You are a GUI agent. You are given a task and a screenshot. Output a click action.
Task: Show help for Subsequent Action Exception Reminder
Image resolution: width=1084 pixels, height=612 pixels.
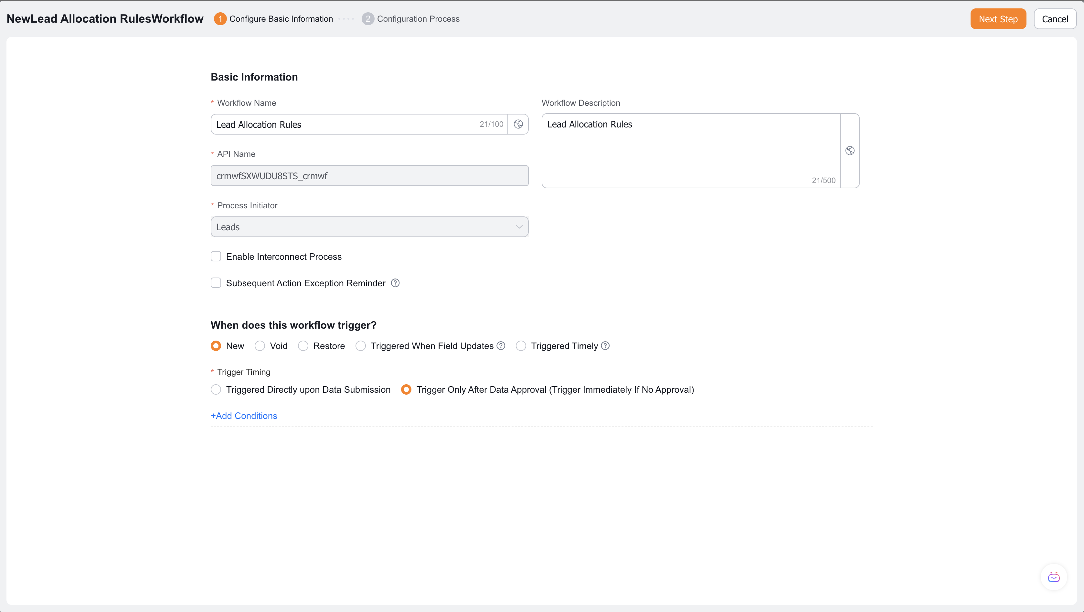(395, 283)
